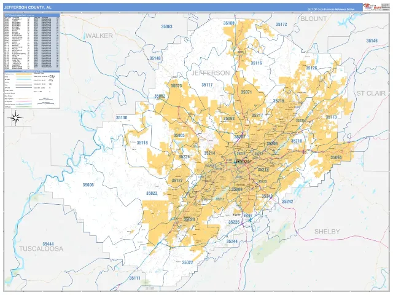Click ZIP code label 35210
This screenshot has width=393, height=295.
(x=296, y=141)
